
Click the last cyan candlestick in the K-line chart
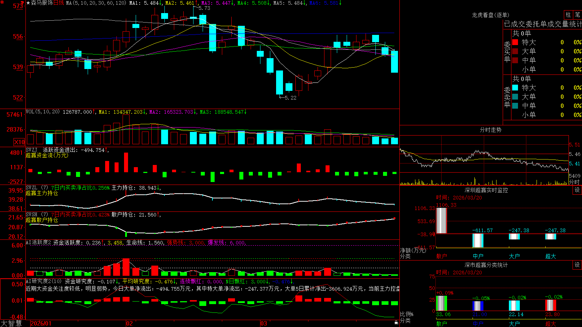click(x=394, y=61)
